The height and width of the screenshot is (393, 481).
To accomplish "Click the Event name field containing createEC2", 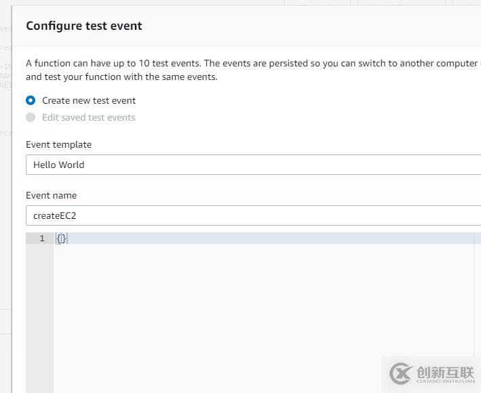I will point(253,215).
